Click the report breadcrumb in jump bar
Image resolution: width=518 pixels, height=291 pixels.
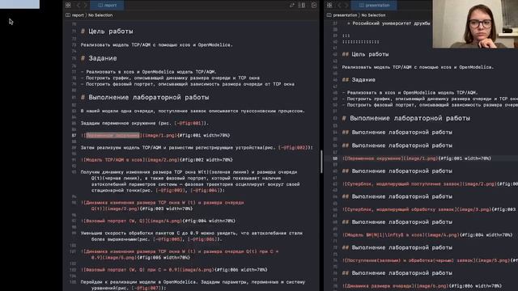[75, 15]
